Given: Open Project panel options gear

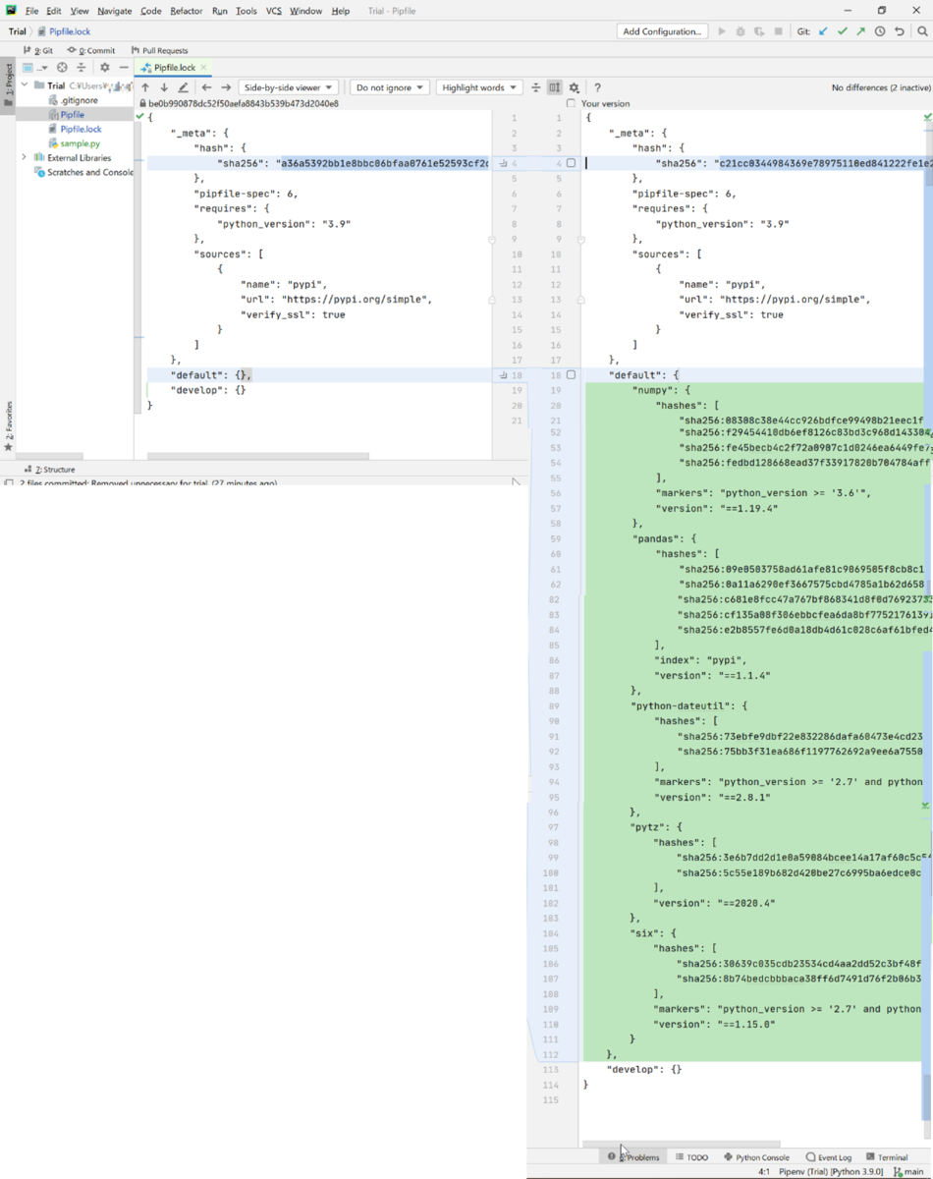Looking at the screenshot, I should pos(105,68).
